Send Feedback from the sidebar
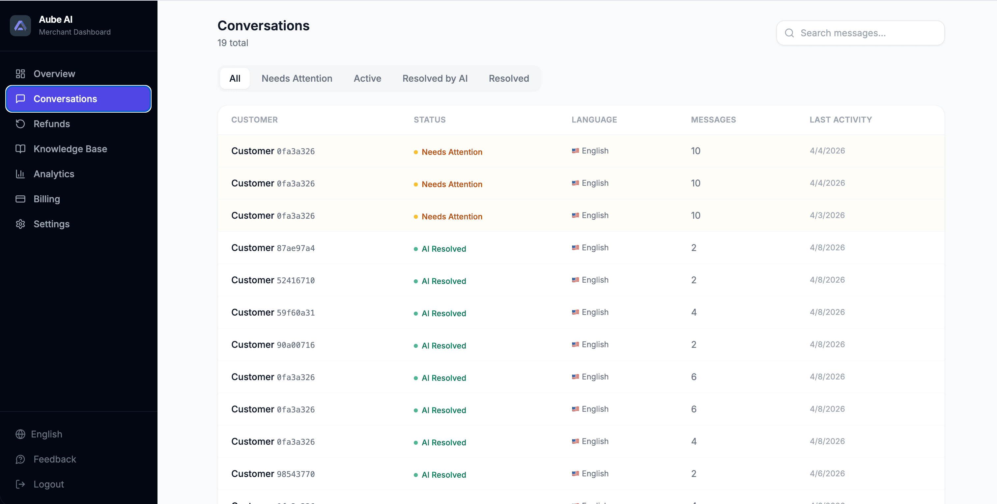This screenshot has width=997, height=504. coord(78,459)
